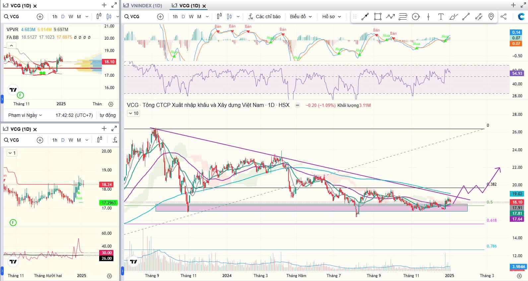Switch to the VNINDEX (1D) tab
Screen dimensions: 528x281
tap(143, 6)
